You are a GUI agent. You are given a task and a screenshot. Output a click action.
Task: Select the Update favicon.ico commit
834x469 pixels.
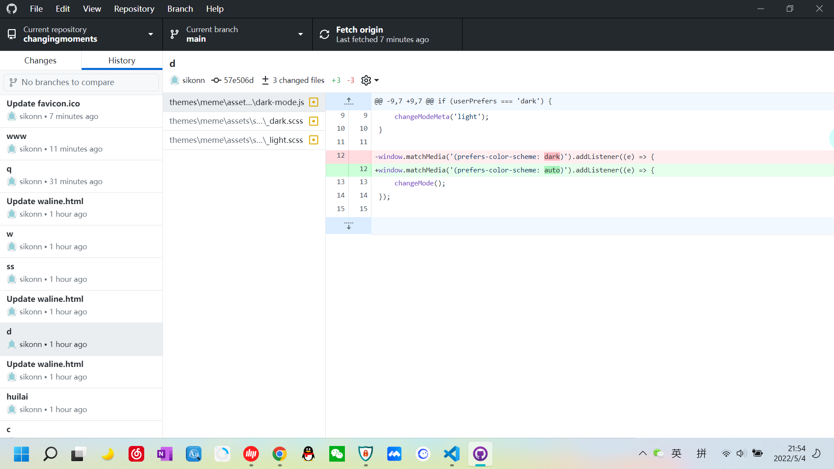tap(81, 110)
